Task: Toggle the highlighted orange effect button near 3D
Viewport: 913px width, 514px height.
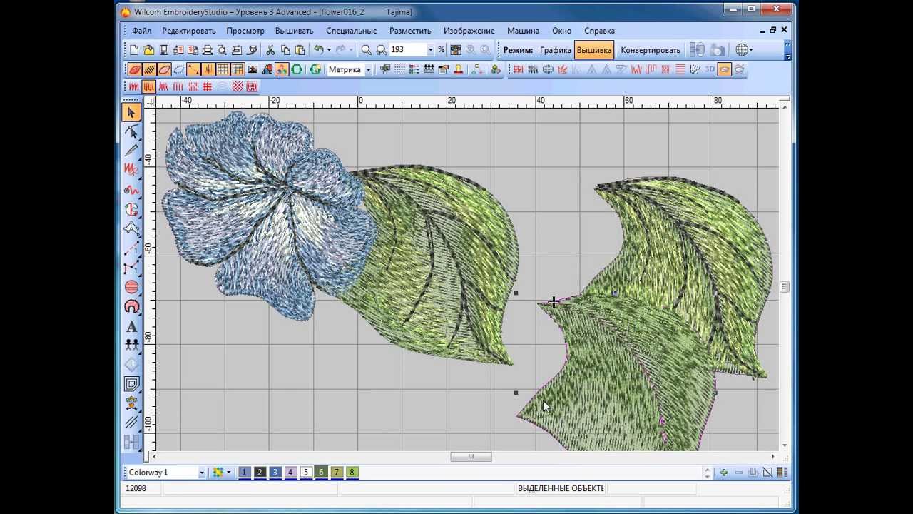Action: pyautogui.click(x=725, y=69)
